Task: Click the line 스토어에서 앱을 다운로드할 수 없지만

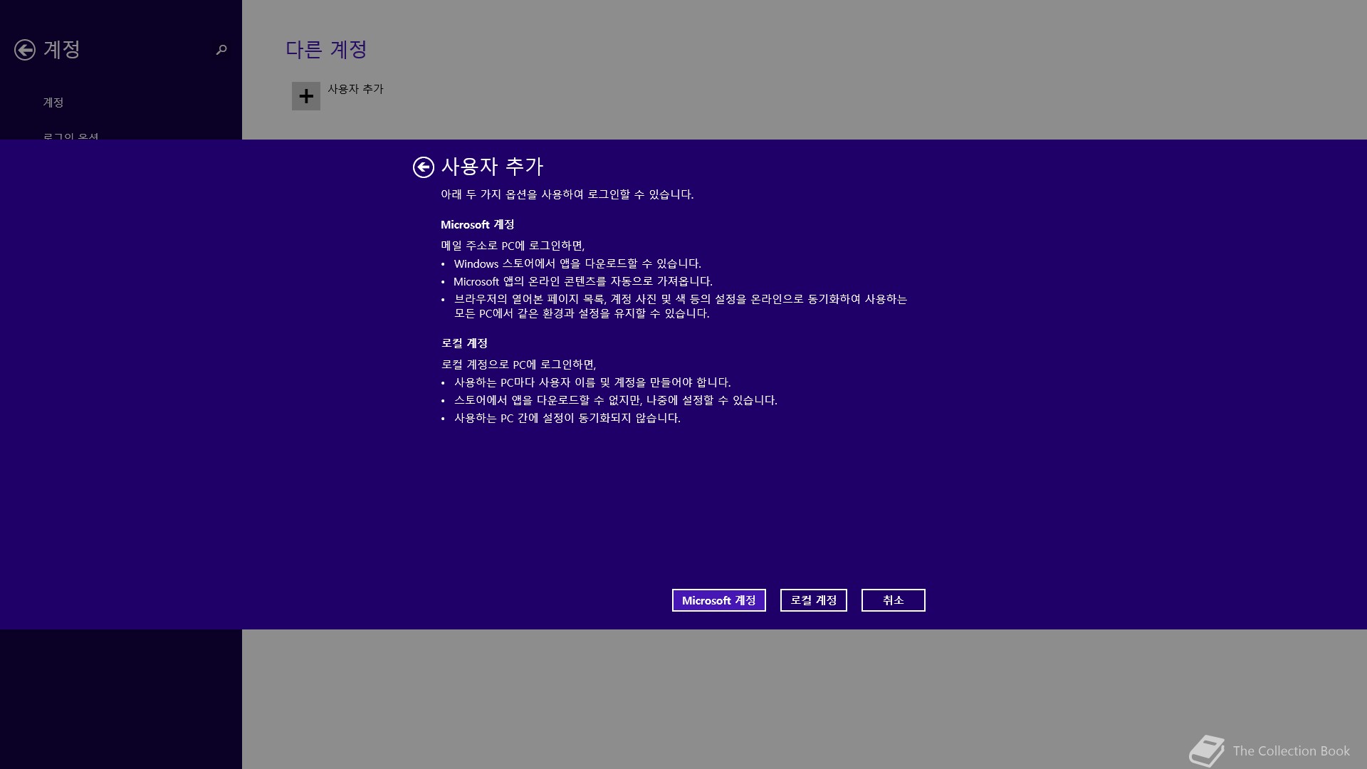Action: [x=616, y=400]
